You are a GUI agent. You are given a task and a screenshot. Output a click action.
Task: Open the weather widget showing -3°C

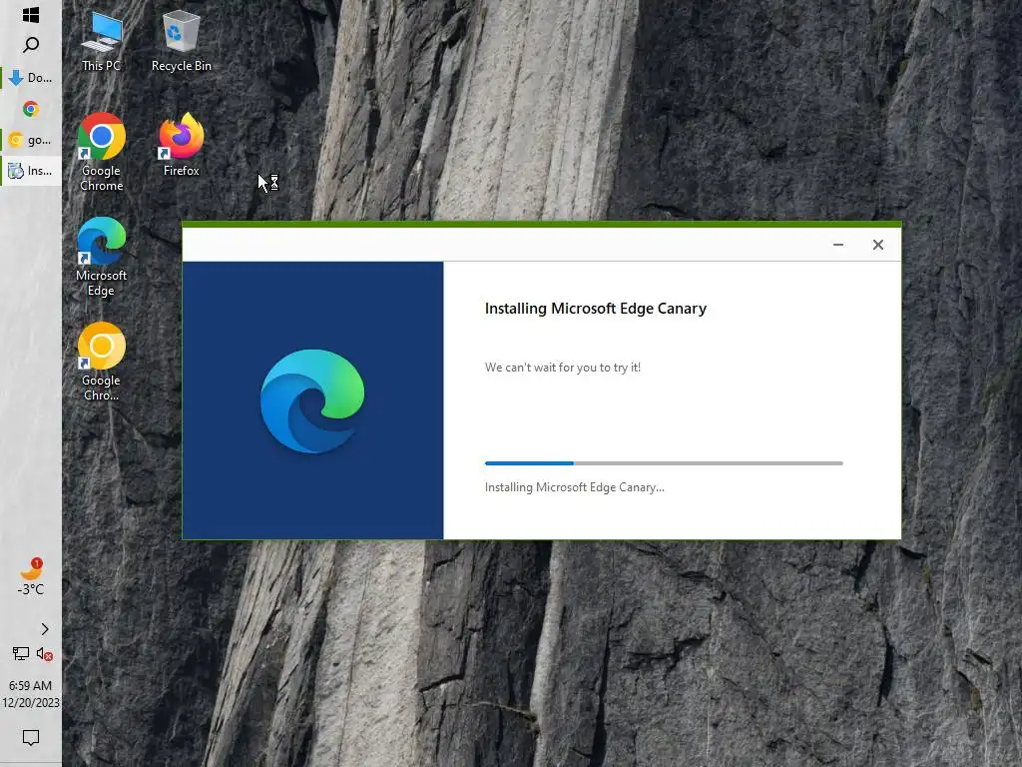(x=31, y=576)
